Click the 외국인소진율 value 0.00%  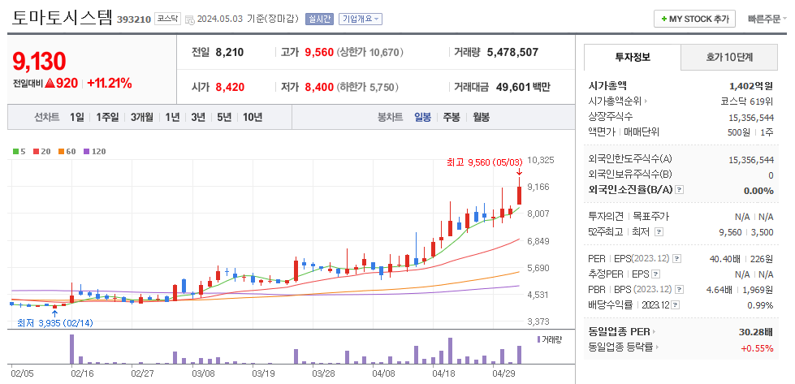[758, 191]
